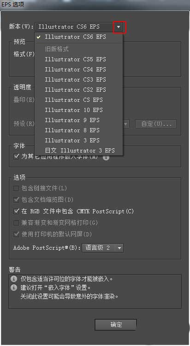Screen dimensions: 190x346
Task: Click the 自定(U)... button
Action: click(x=156, y=124)
